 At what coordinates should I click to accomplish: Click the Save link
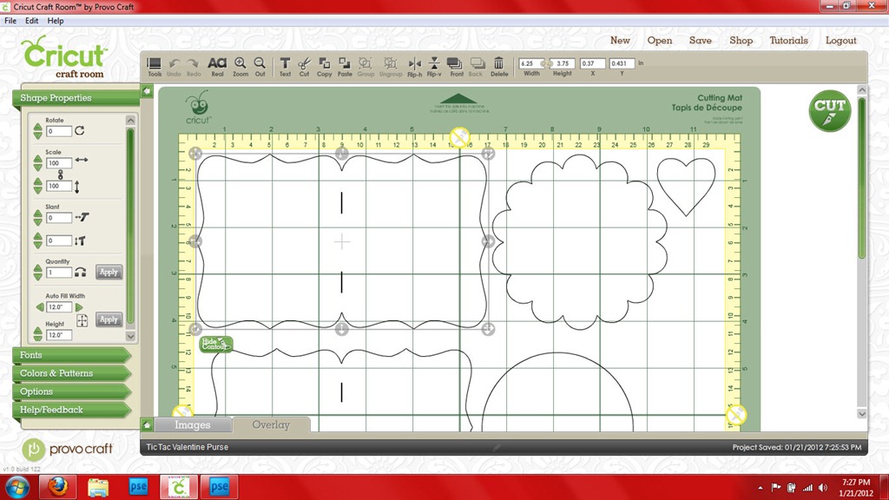click(x=701, y=40)
